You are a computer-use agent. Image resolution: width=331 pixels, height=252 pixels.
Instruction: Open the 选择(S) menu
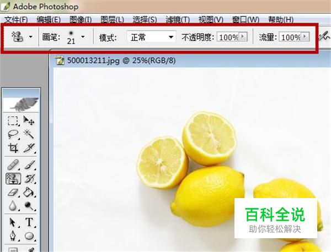tap(145, 20)
